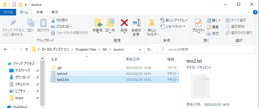
Task: Open Quick Access (クイック アクセス) in sidebar
Action: (x=21, y=64)
